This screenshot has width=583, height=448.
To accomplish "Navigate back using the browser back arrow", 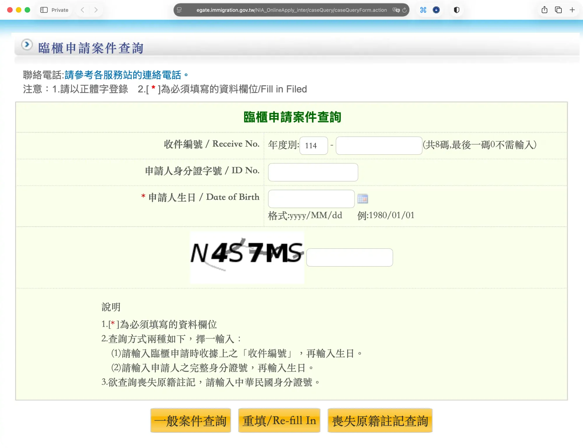I will coord(82,10).
